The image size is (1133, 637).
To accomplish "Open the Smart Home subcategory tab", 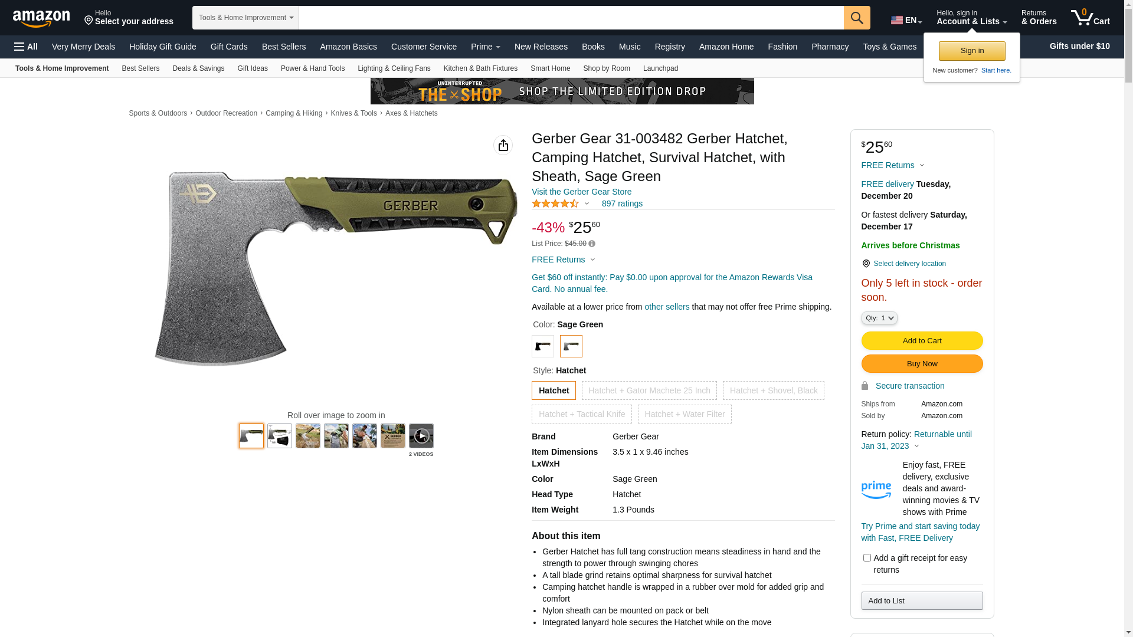I will 550,68.
